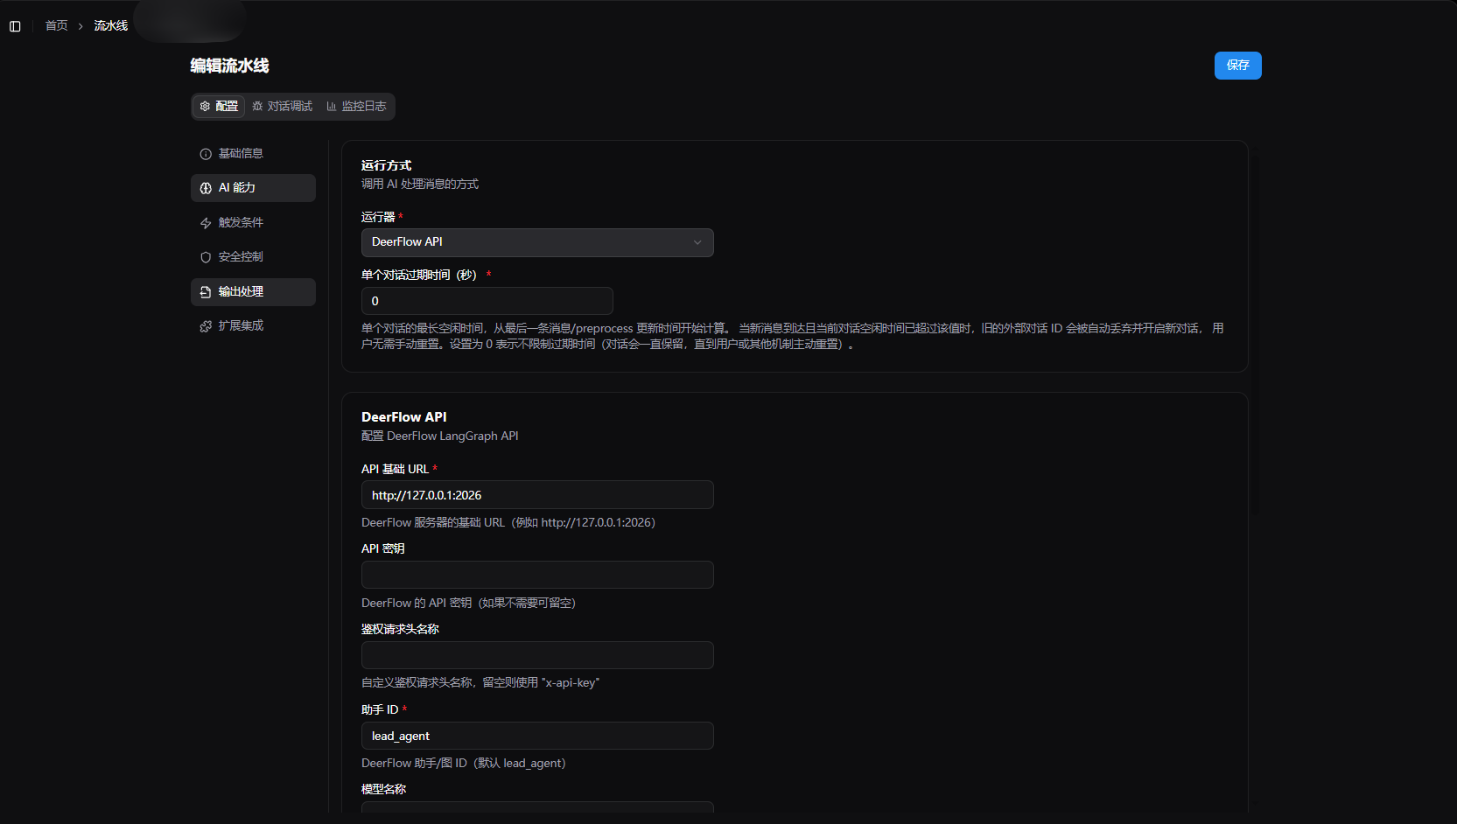Click the 鉴权请求头名称 input field

(537, 655)
